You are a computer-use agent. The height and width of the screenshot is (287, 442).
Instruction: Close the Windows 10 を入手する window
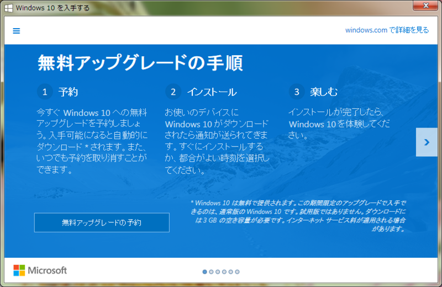click(x=425, y=6)
